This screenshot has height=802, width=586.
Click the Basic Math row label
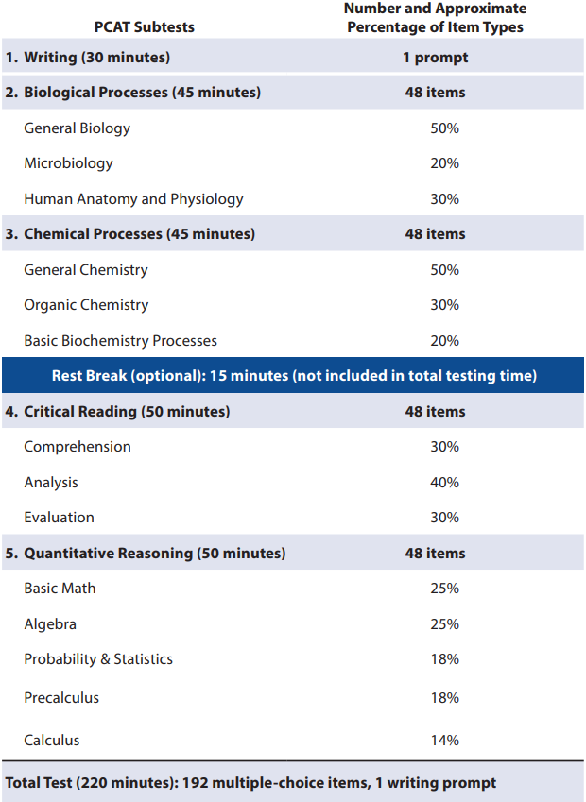tap(60, 589)
